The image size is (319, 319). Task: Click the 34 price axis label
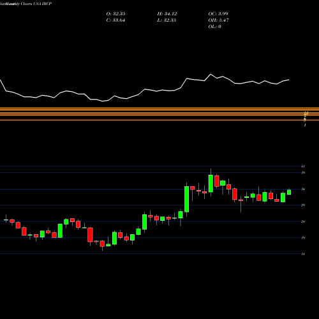point(303,189)
